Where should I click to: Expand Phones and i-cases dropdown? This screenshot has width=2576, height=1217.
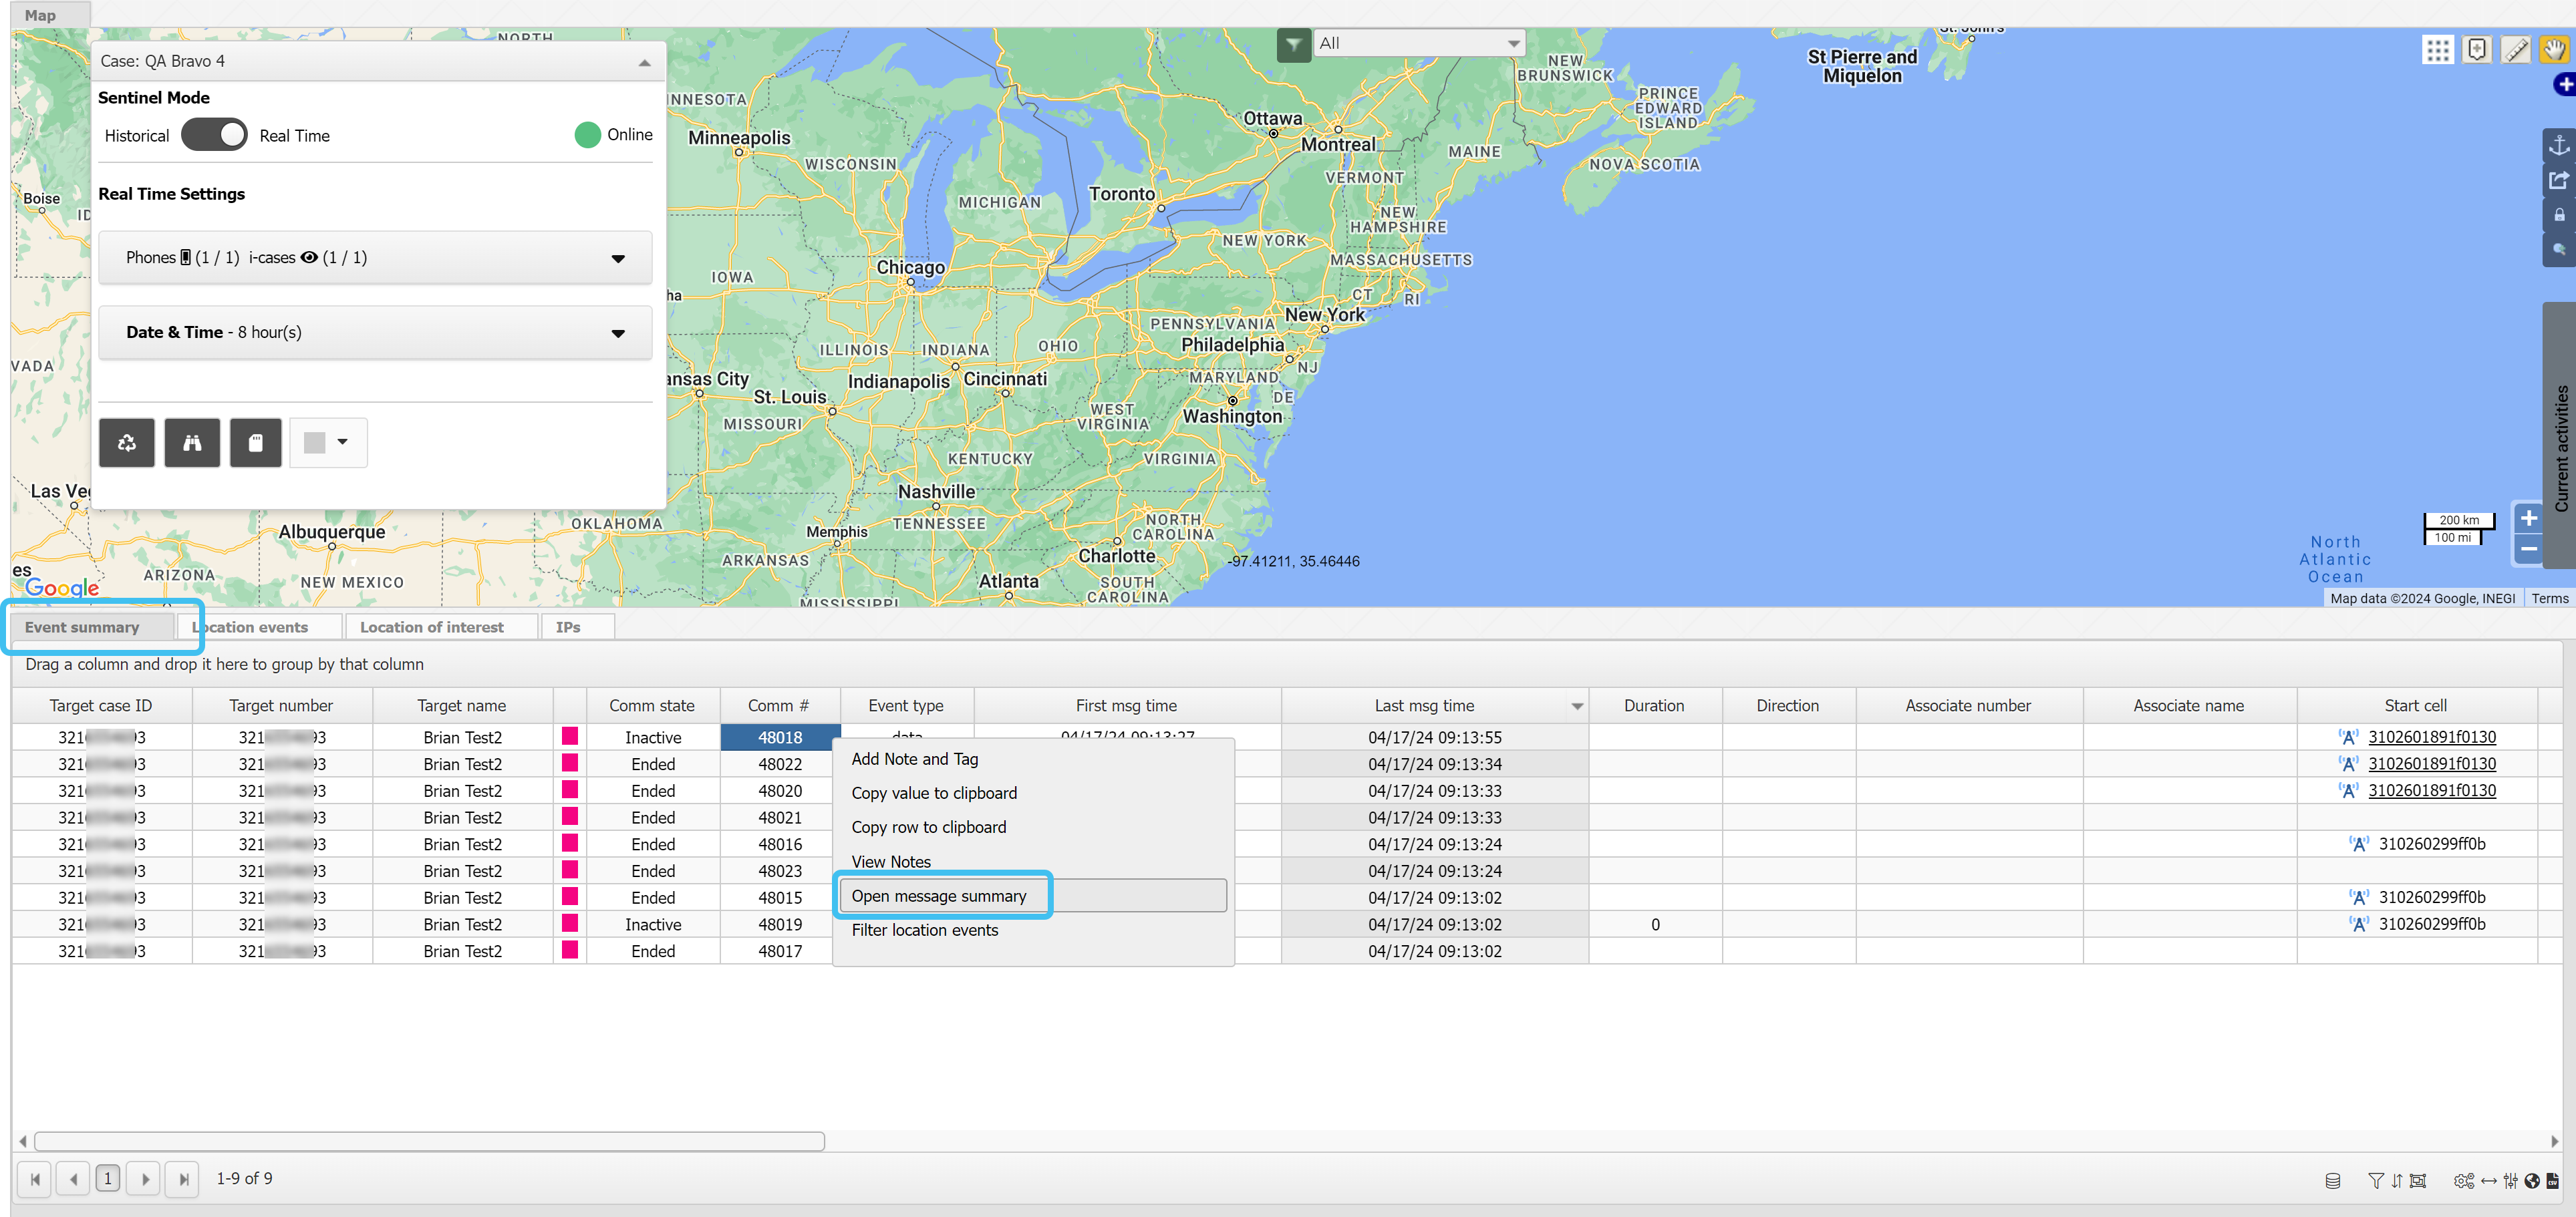pyautogui.click(x=617, y=258)
